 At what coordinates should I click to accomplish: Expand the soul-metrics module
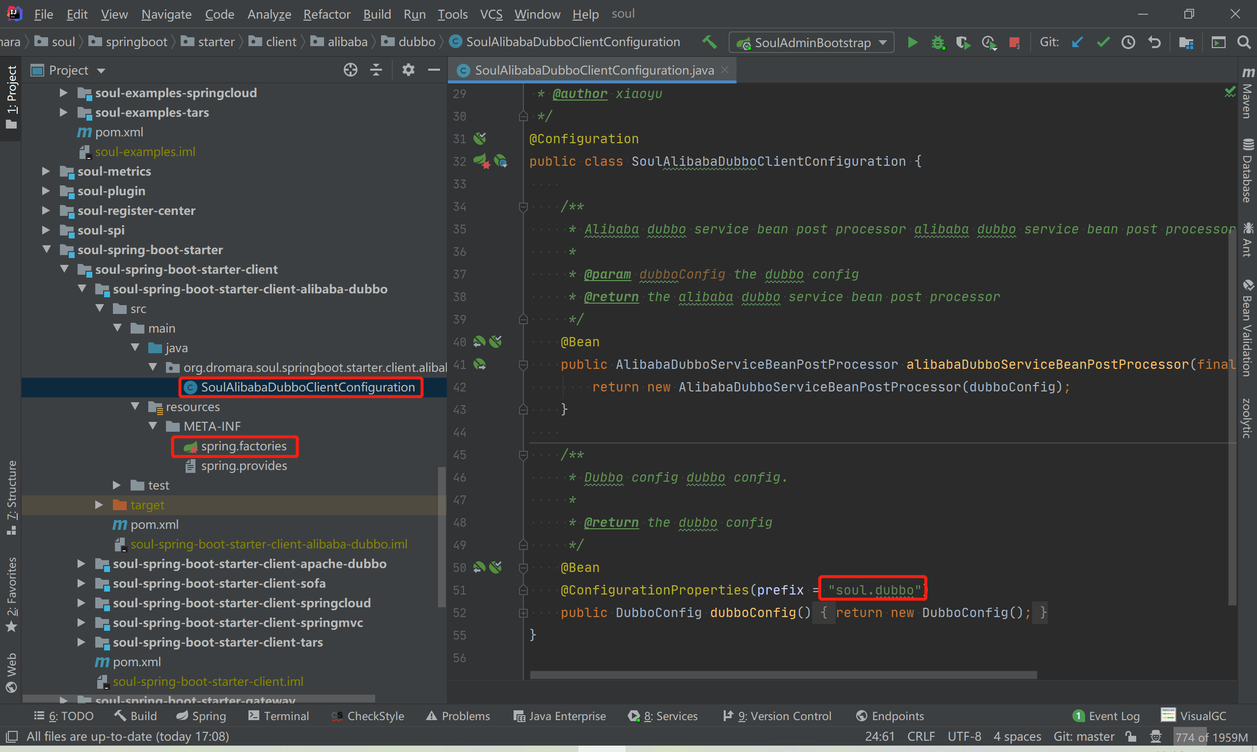click(46, 171)
